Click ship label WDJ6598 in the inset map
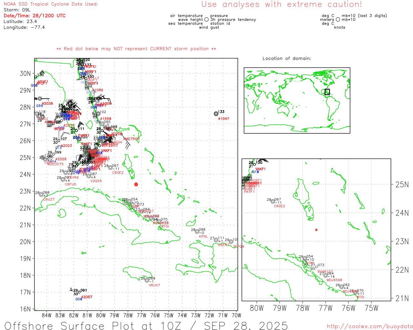Viewport: 413px width, 330px height. click(334, 280)
